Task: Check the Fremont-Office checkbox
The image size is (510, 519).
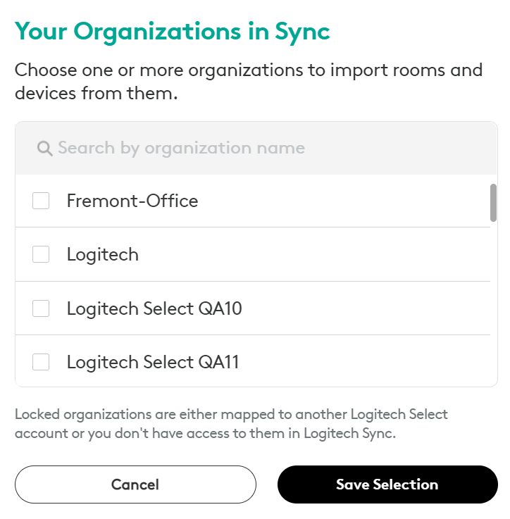Action: tap(41, 201)
